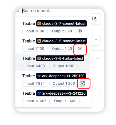Click the up-down selector arrows behind the popup
The height and width of the screenshot is (125, 116).
96,40
